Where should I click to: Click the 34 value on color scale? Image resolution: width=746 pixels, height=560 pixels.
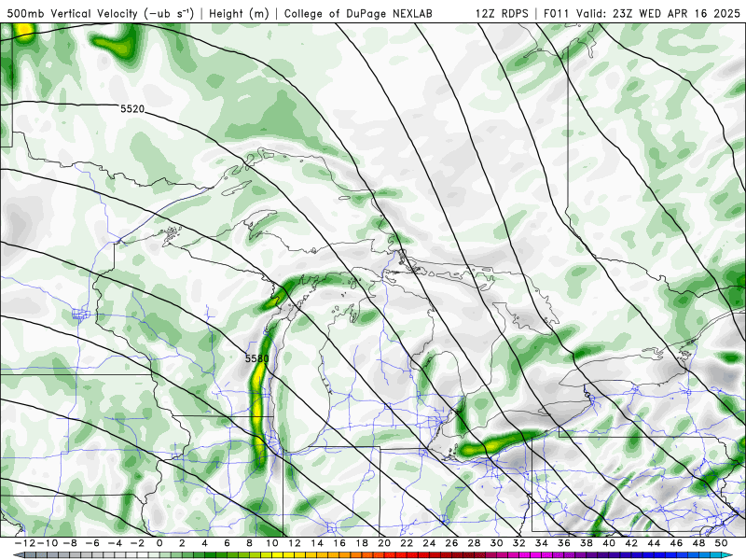pos(542,543)
